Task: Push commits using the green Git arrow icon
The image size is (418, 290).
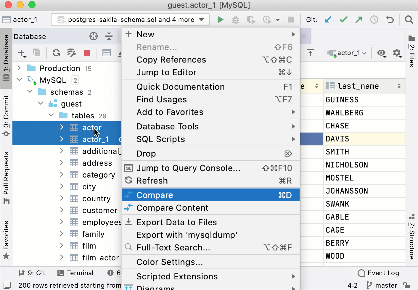Action: pyautogui.click(x=358, y=20)
